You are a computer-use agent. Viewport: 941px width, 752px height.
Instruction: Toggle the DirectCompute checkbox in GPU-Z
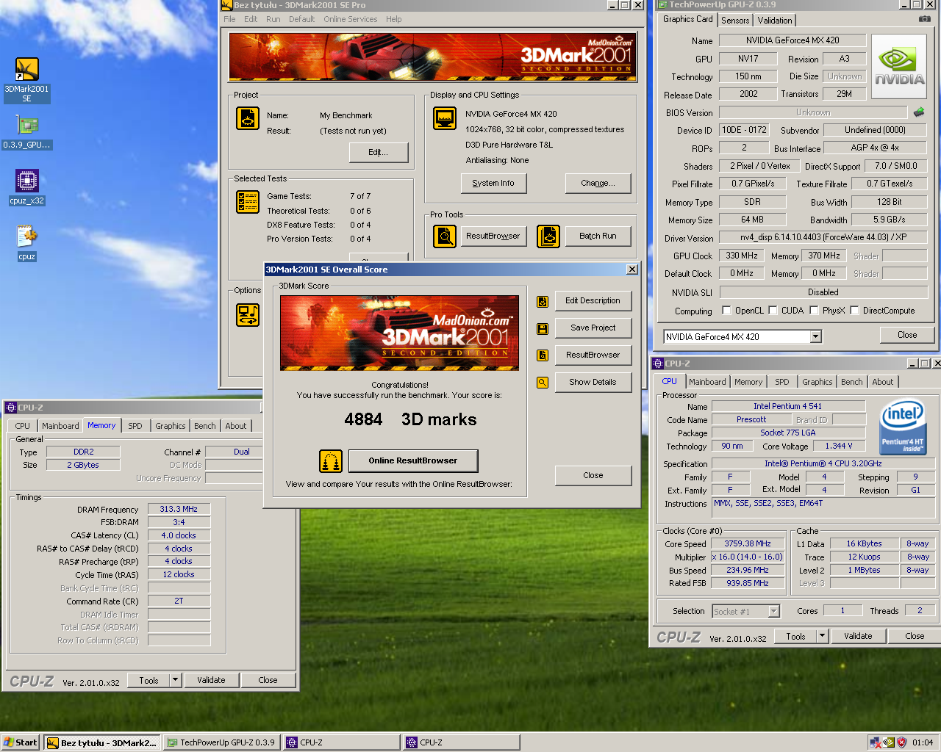854,311
